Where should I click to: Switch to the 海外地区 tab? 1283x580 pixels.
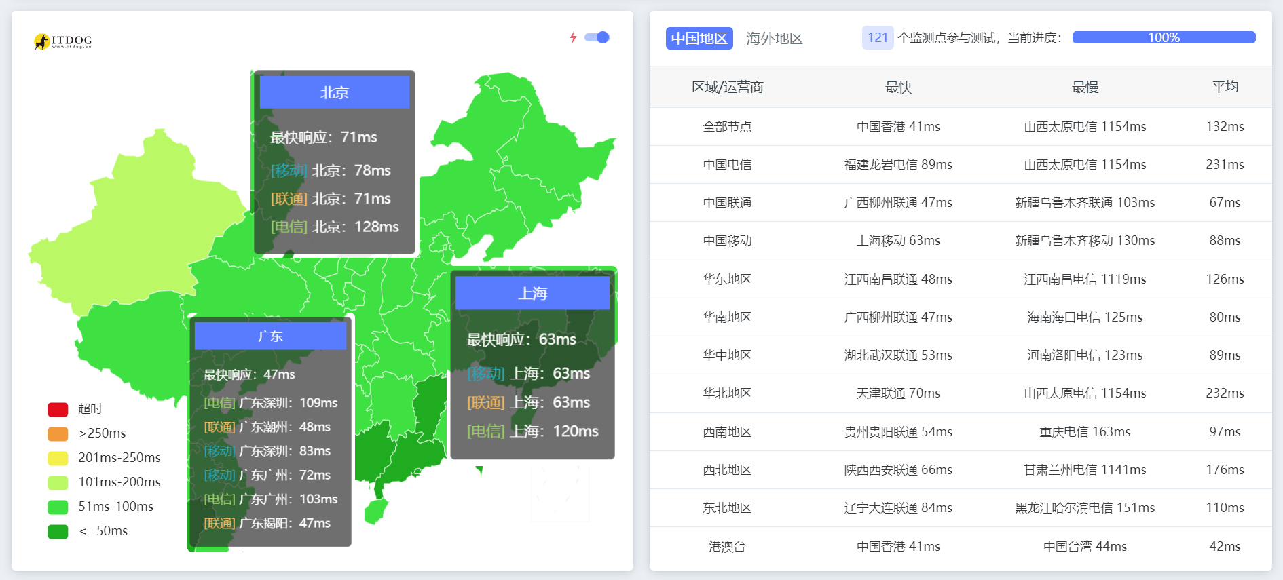pyautogui.click(x=774, y=39)
